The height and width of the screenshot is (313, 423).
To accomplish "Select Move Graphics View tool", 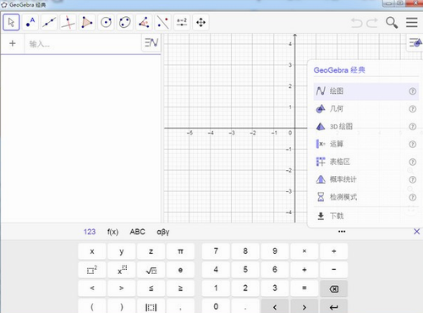I will click(x=201, y=22).
